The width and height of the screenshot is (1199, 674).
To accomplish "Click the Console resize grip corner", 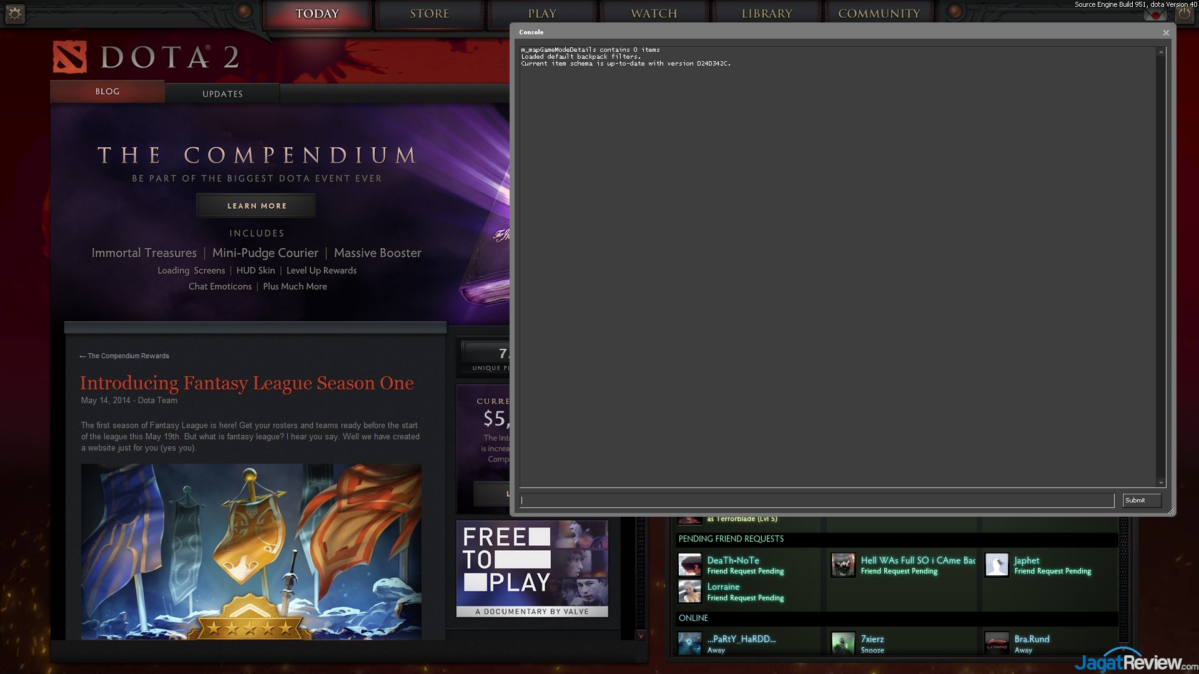I will pyautogui.click(x=1171, y=511).
